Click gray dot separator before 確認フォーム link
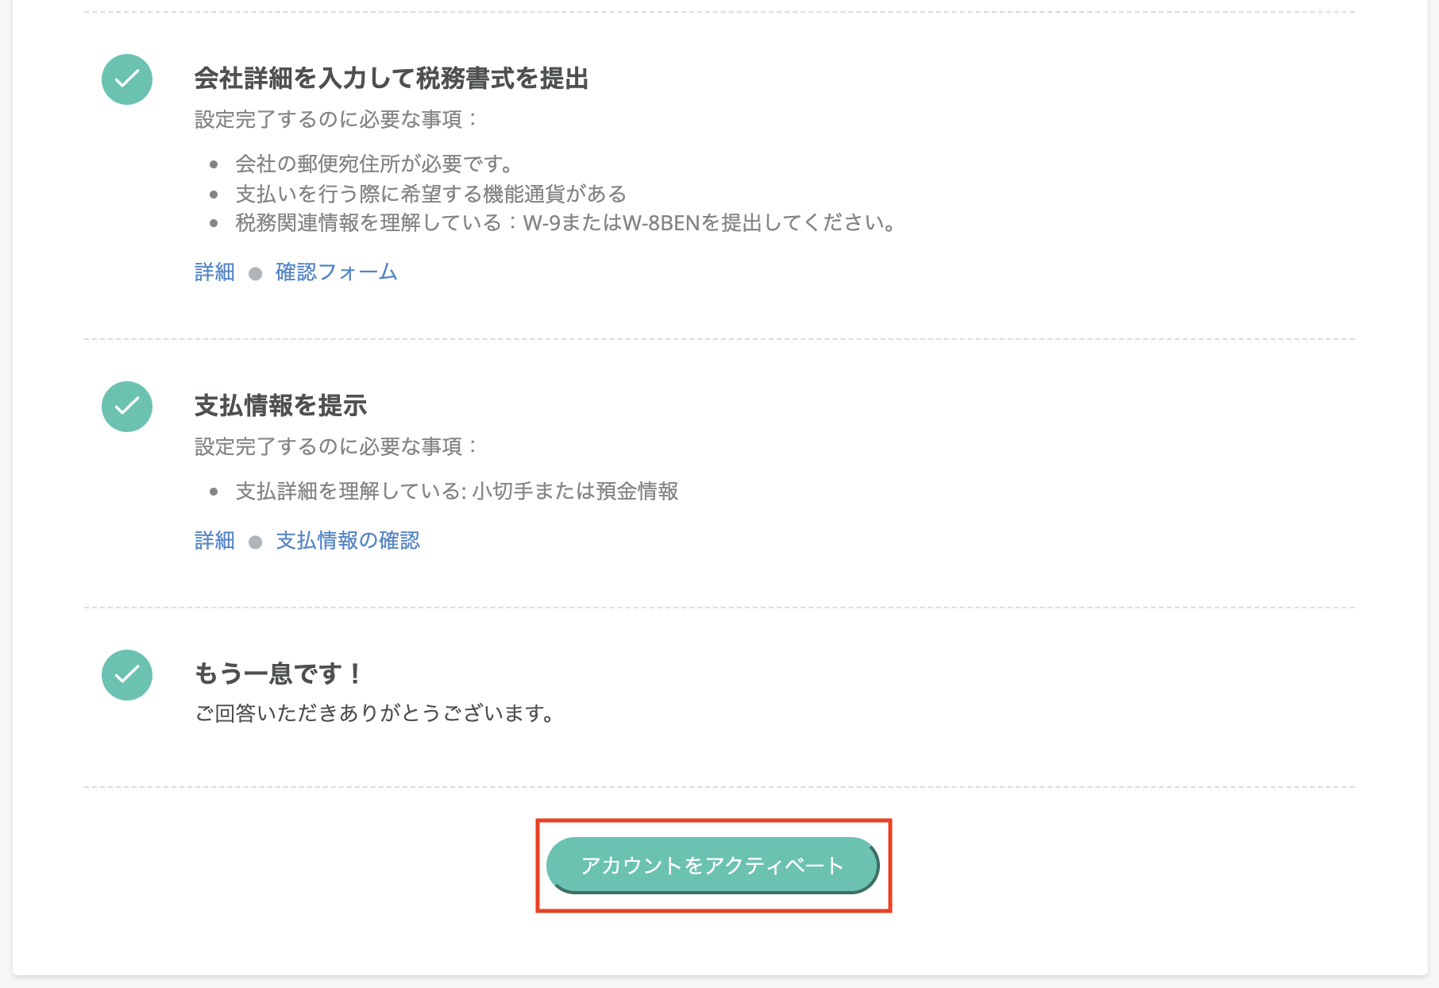Screen dimensions: 1439x988 255,274
